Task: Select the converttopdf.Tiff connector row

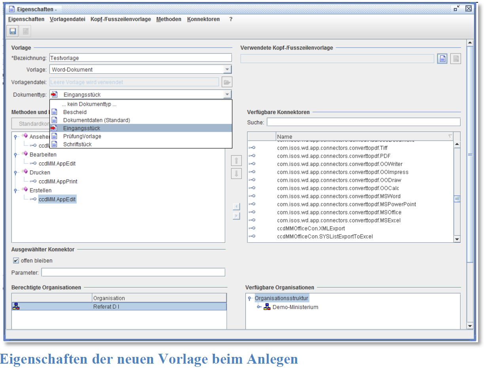Action: pos(350,147)
